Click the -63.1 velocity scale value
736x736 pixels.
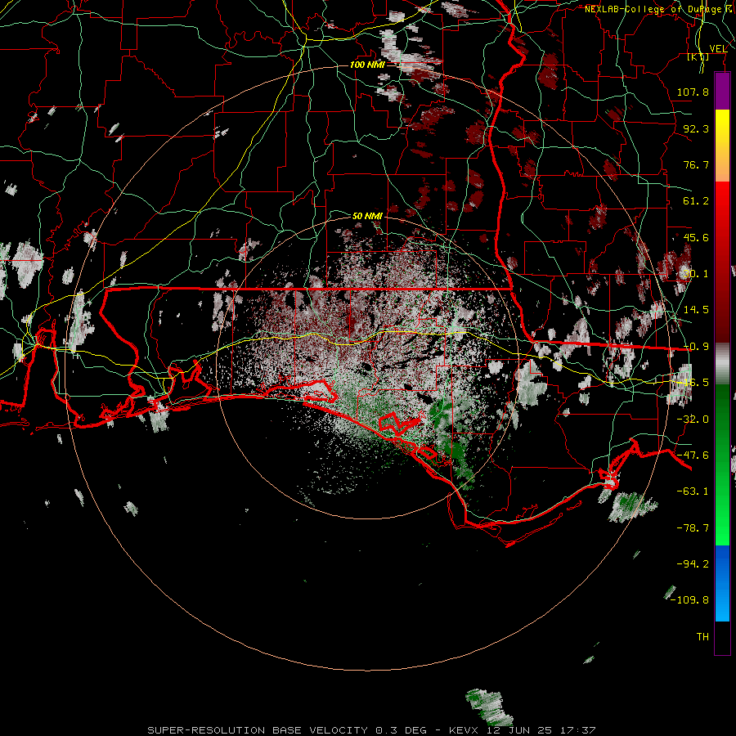point(693,491)
